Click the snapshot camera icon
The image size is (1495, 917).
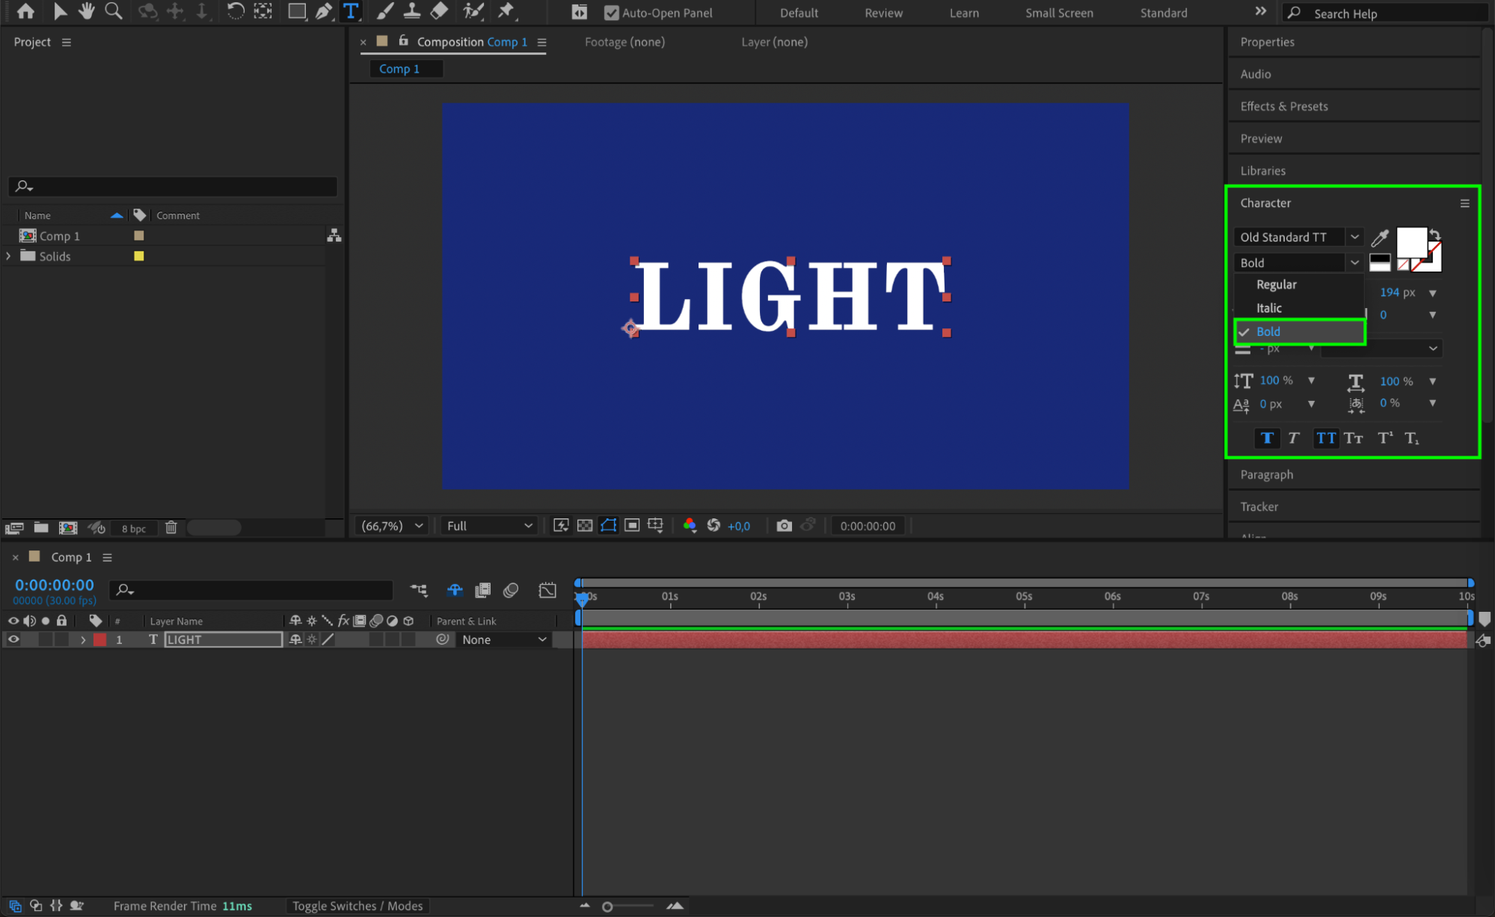[x=783, y=526]
